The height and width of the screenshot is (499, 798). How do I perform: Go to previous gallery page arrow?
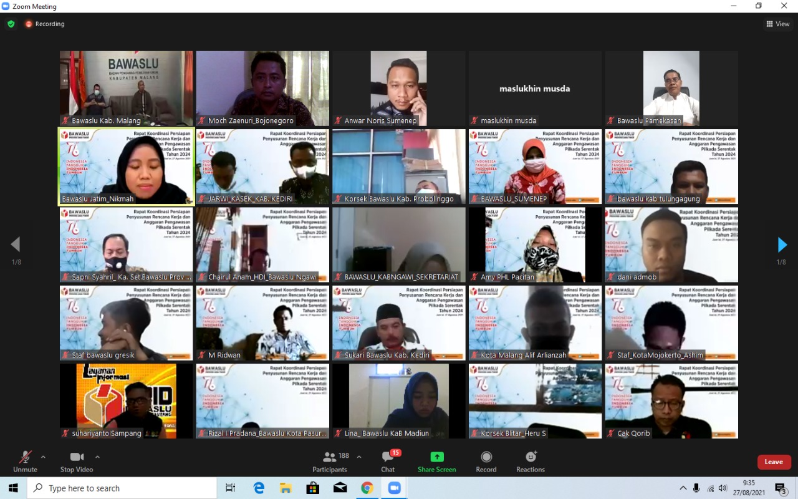click(16, 245)
